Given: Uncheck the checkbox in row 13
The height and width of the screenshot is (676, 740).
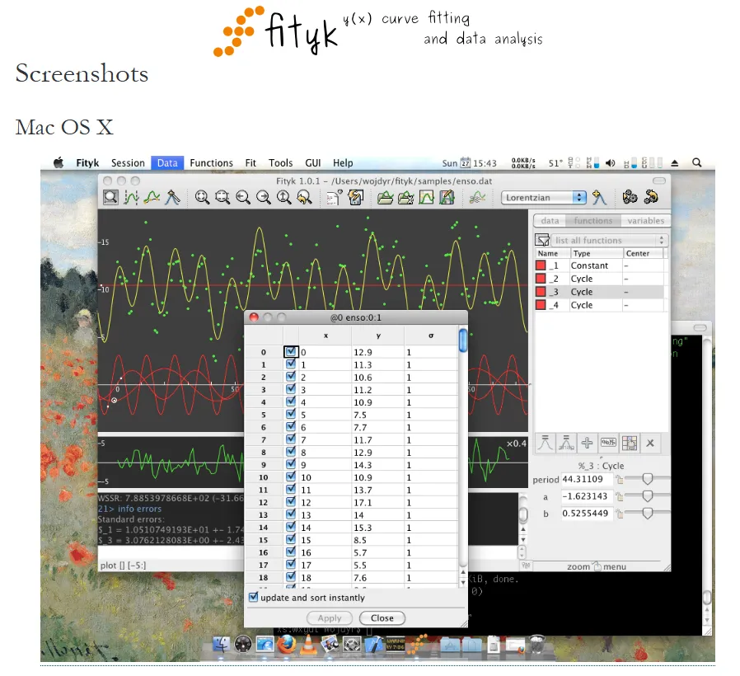Looking at the screenshot, I should click(291, 514).
